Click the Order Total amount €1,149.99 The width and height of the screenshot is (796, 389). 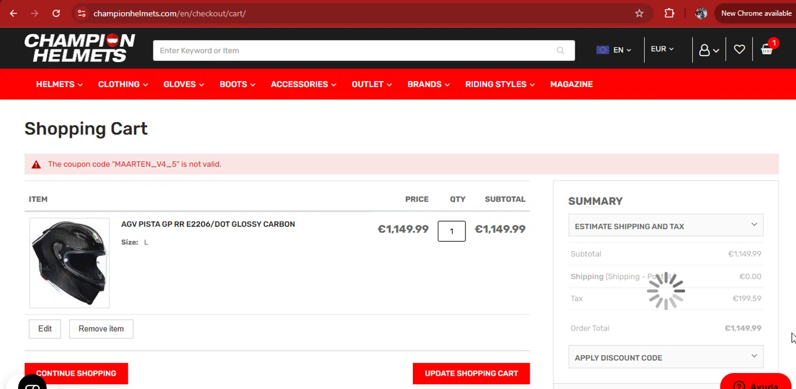click(x=743, y=329)
